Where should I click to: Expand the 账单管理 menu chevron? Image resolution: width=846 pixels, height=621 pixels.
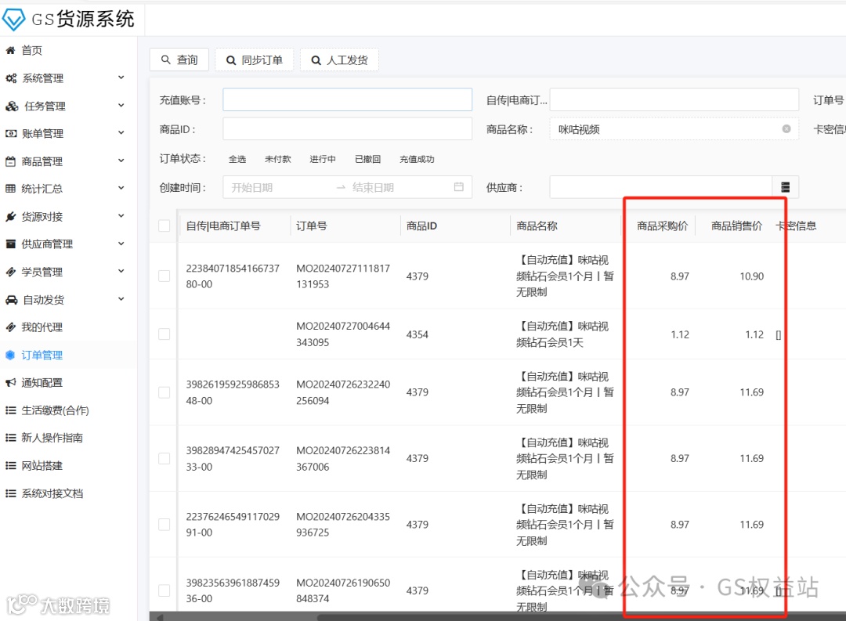coord(121,132)
